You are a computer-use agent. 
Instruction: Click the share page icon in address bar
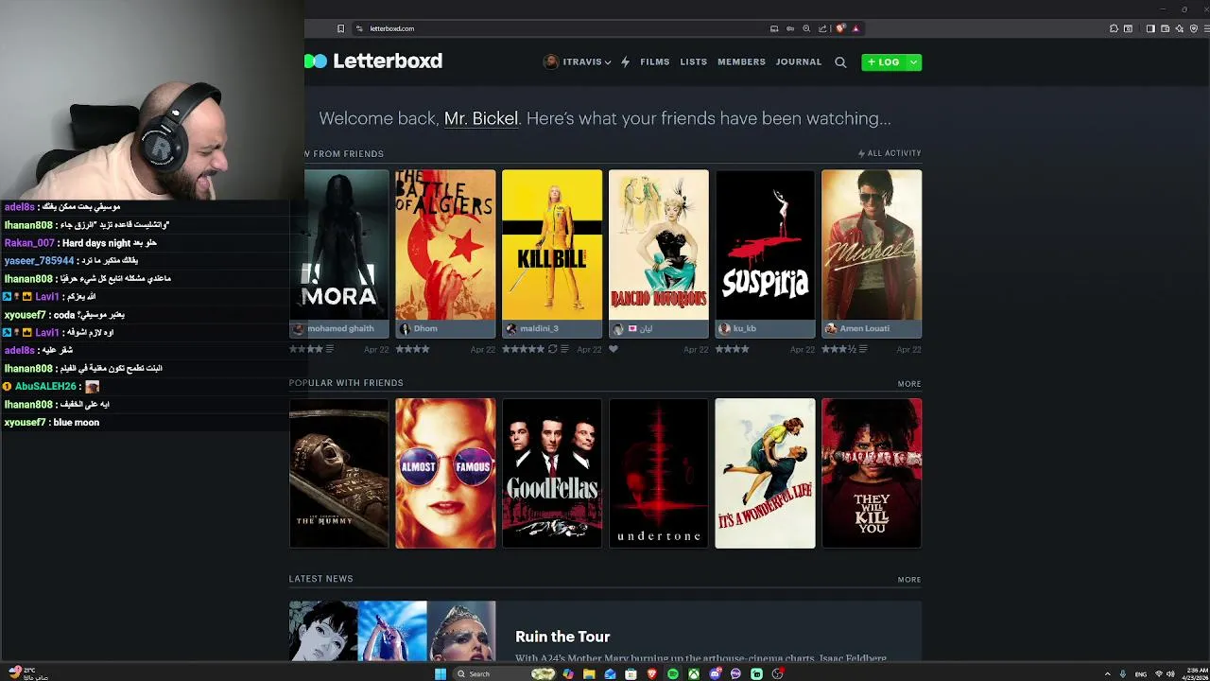tap(822, 28)
